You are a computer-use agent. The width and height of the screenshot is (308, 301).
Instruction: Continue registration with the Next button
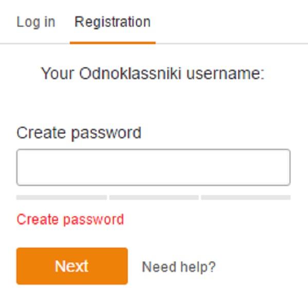click(72, 266)
